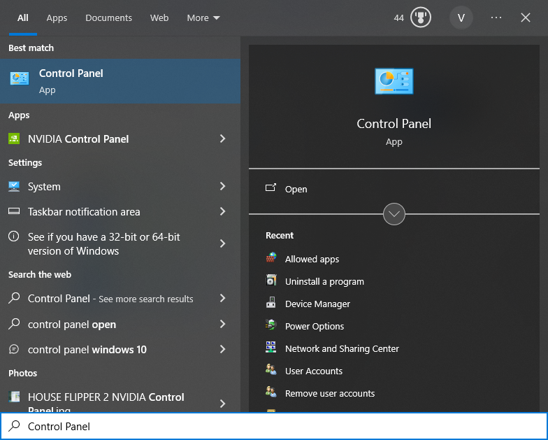
Task: Click the Network and Sharing Center icon
Action: pos(271,348)
